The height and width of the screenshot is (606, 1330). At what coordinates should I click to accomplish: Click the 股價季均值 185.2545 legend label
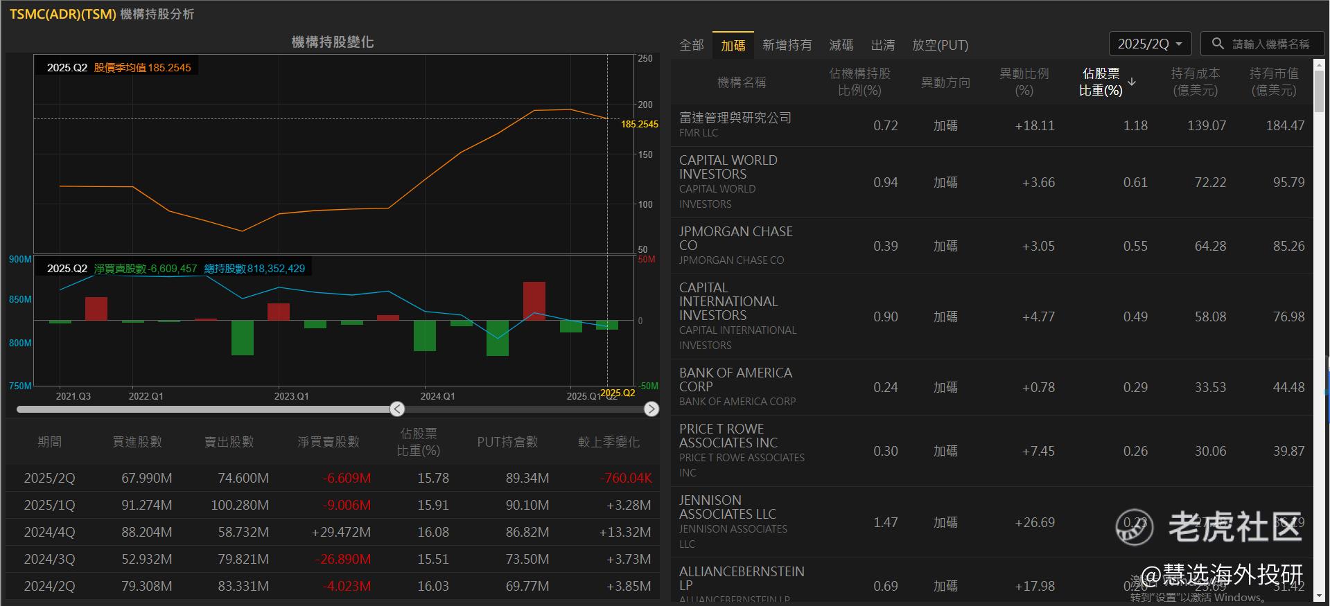142,67
